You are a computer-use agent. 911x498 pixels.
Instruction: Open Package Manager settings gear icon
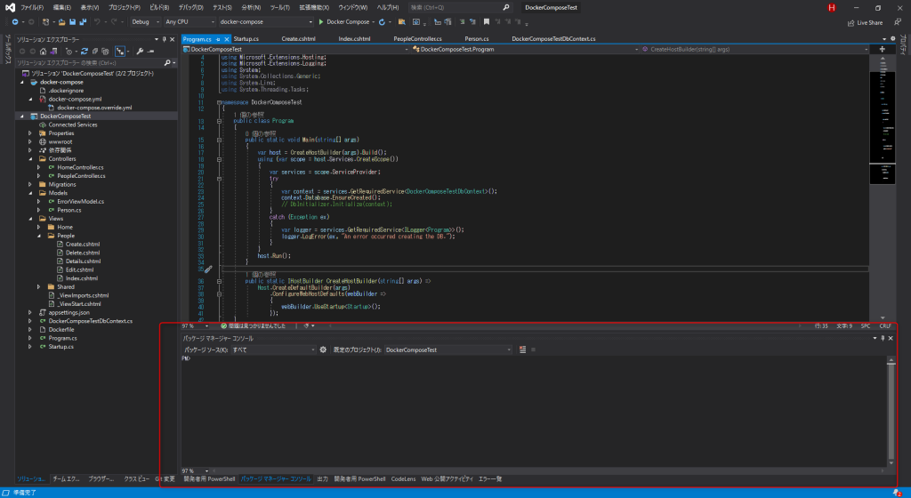coord(323,349)
